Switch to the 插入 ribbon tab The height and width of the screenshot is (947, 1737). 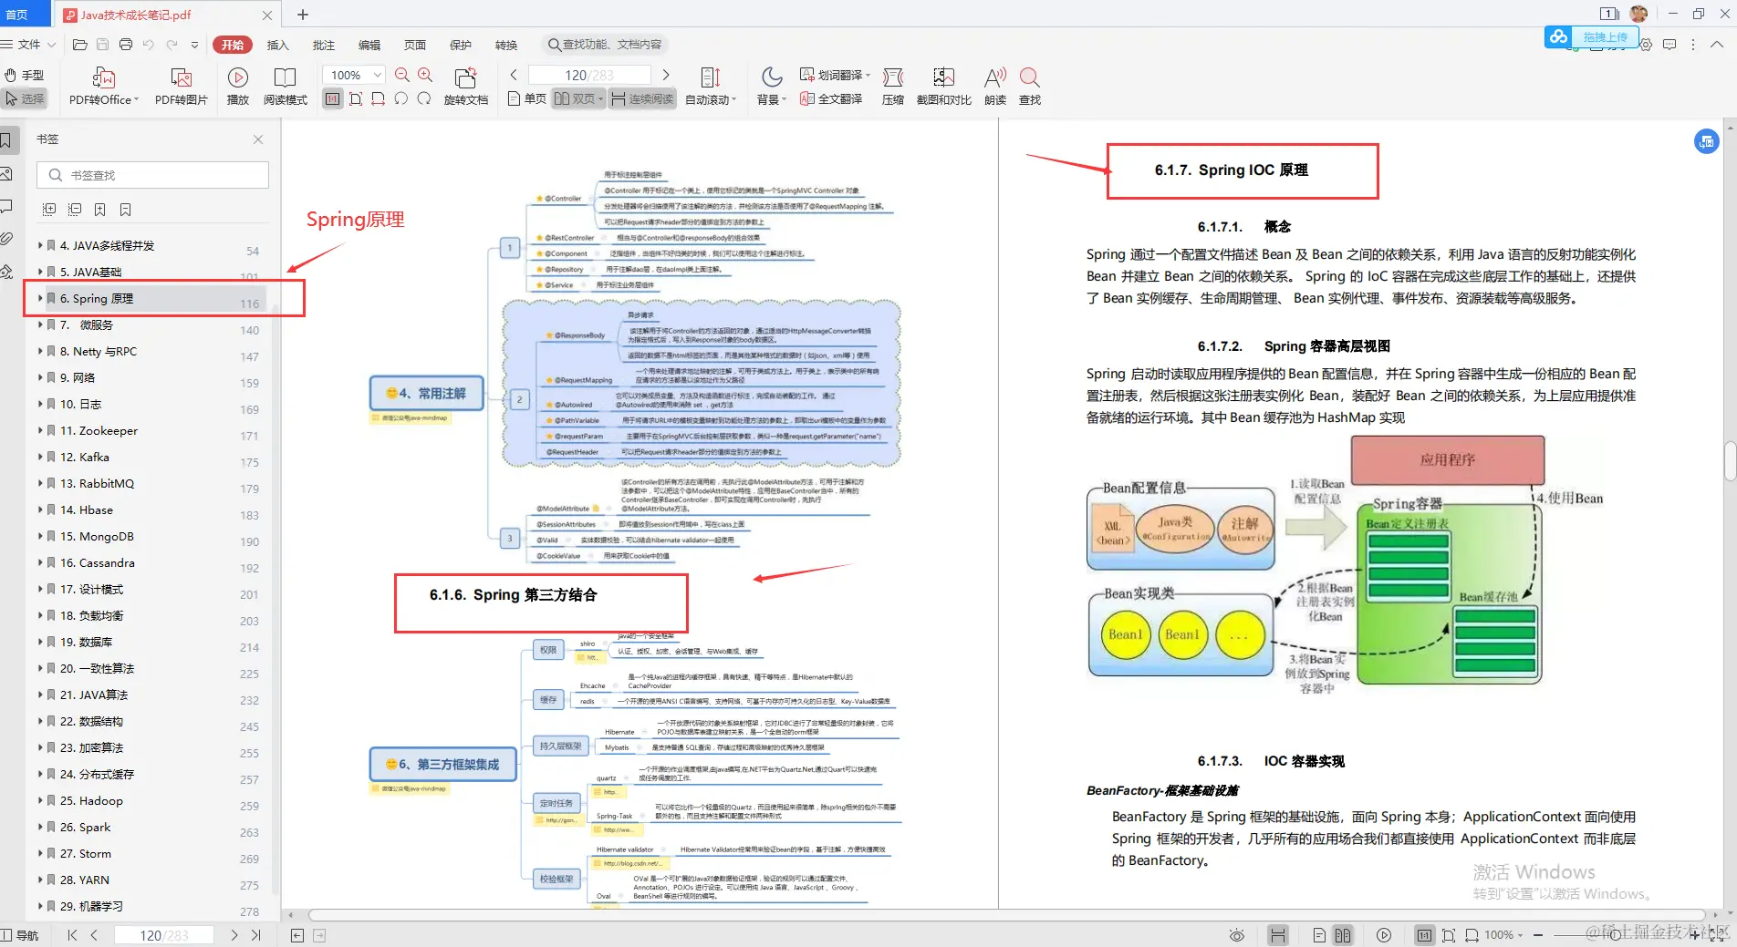point(277,45)
